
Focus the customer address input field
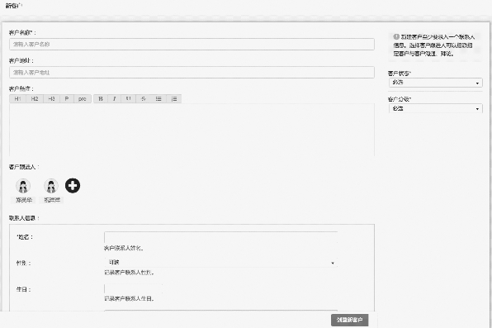click(192, 72)
